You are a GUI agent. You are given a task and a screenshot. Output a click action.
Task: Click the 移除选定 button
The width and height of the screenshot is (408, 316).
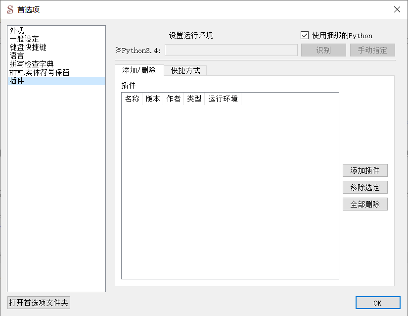365,187
